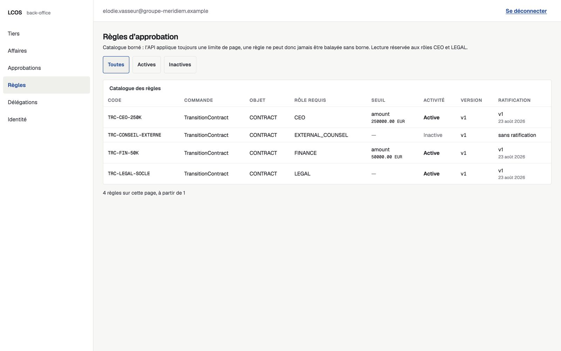Click CONTRACT in the TRC-LEGAL-SOCLE row

[x=263, y=174]
